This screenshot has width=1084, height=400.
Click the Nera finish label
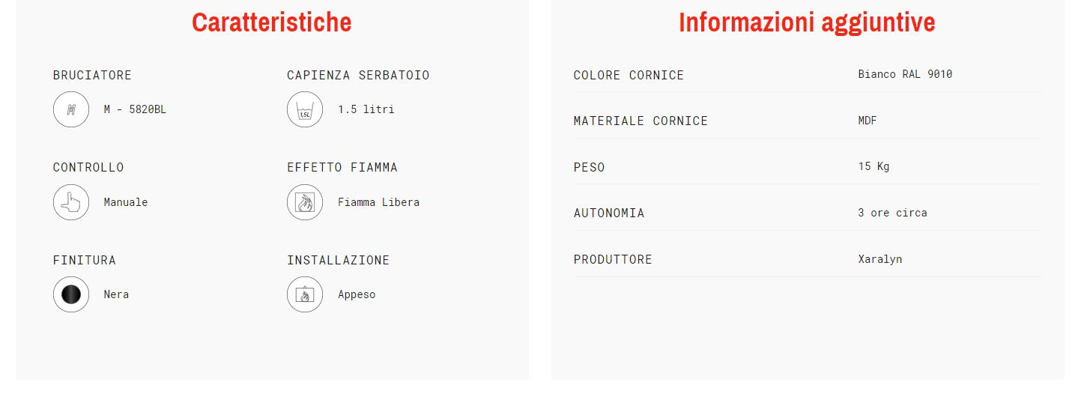(x=116, y=294)
